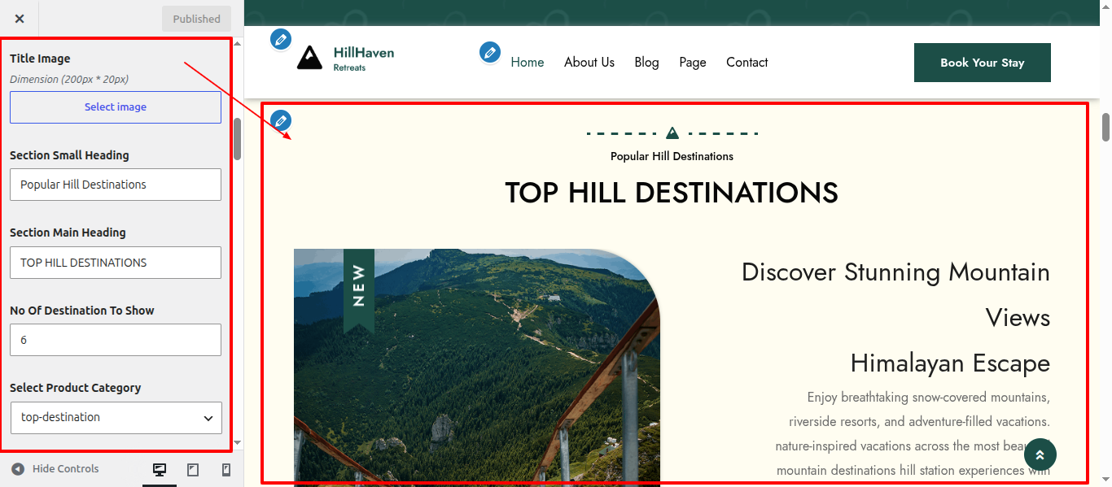This screenshot has height=487, width=1112.
Task: Edit the Section Small Heading field
Action: 116,185
